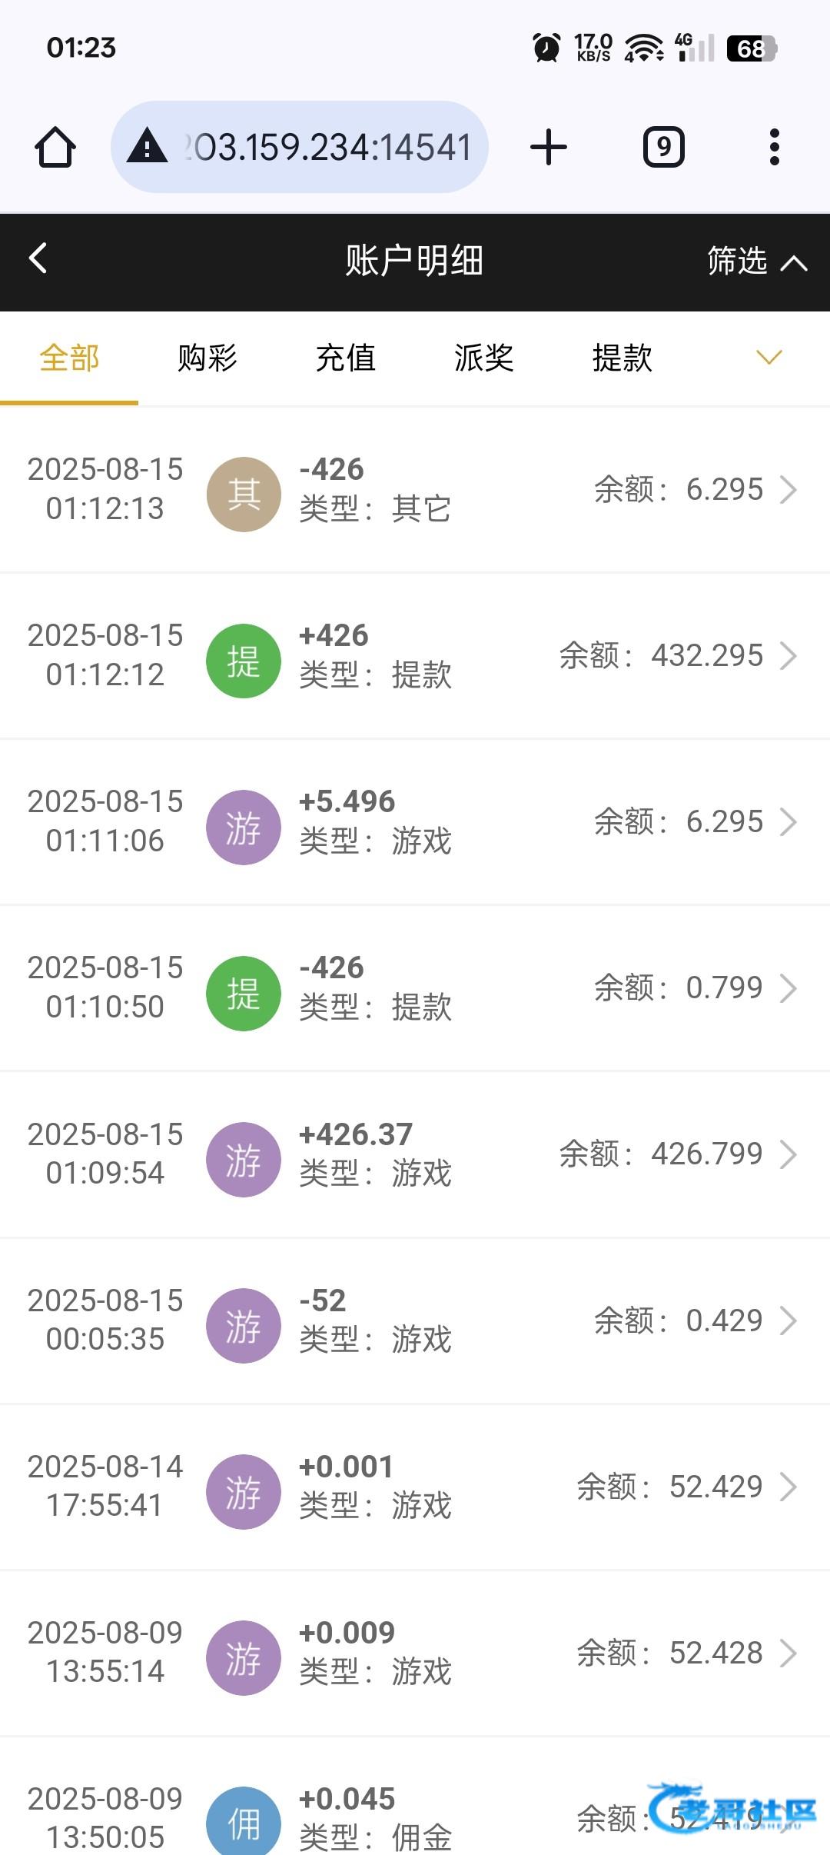This screenshot has height=1855, width=830.
Task: Expand more category tabs with yellow chevron
Action: point(769,358)
